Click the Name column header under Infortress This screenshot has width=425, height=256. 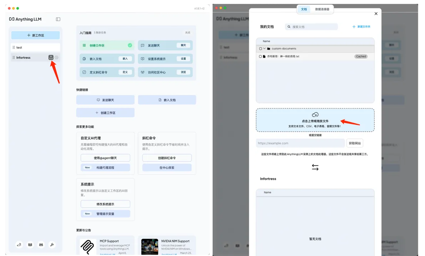[x=268, y=193]
